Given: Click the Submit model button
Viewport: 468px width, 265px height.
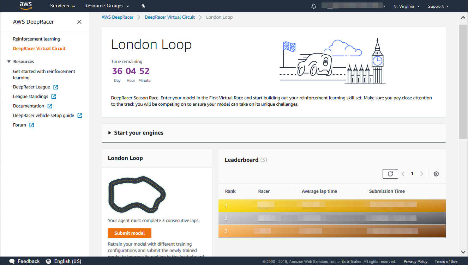Looking at the screenshot, I should click(130, 233).
